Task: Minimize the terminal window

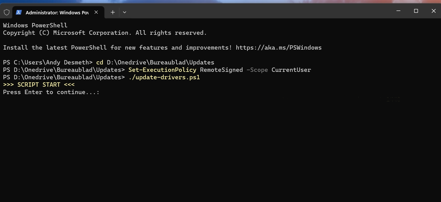Action: (x=398, y=11)
